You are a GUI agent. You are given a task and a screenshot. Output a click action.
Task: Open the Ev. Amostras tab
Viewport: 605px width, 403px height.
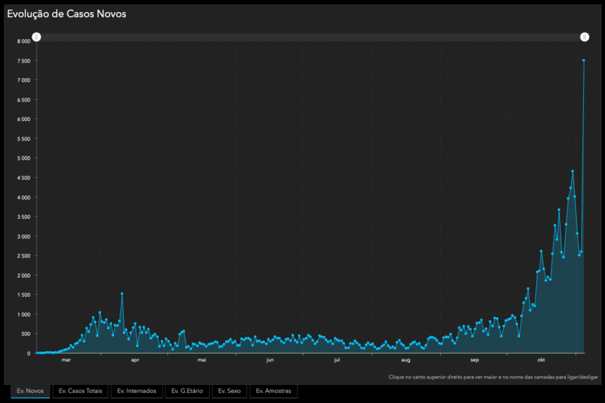point(272,391)
